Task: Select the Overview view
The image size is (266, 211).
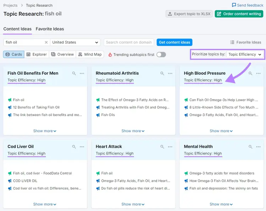Action: point(62,55)
